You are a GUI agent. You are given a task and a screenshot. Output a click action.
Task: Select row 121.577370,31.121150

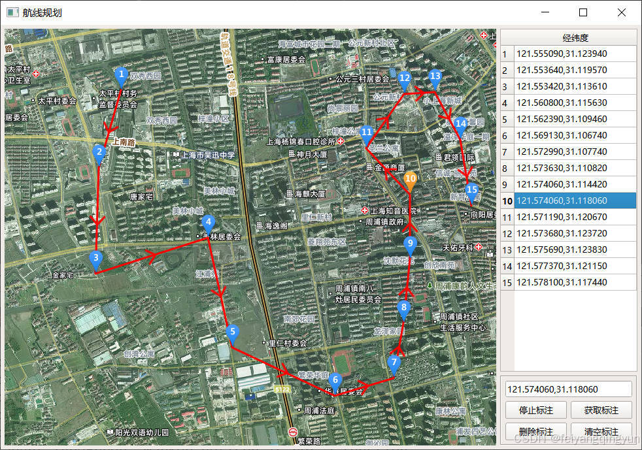575,266
